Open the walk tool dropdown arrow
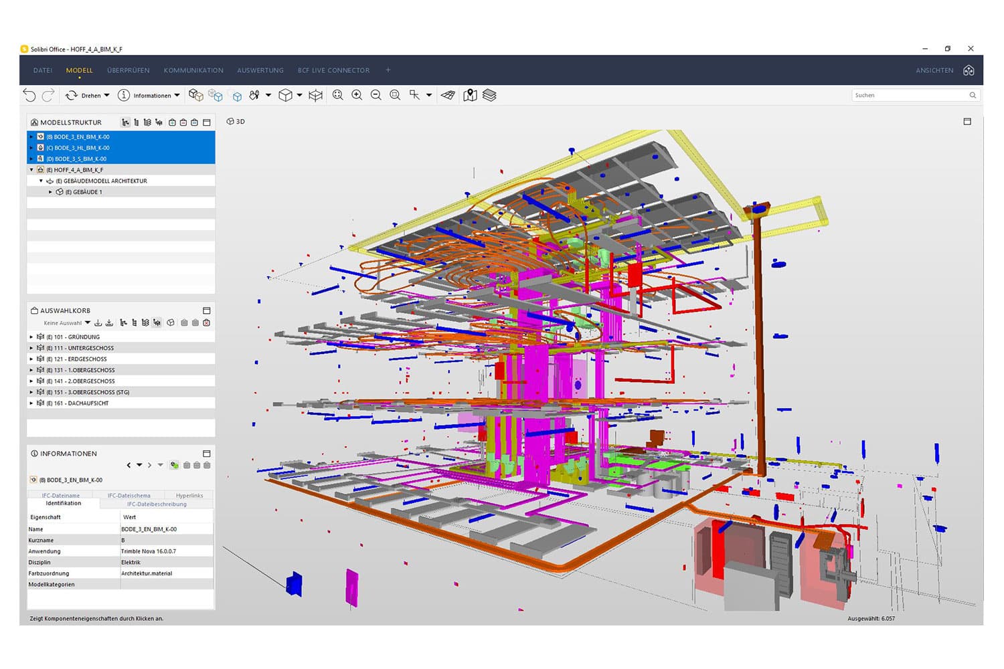This screenshot has height=669, width=1004. pyautogui.click(x=268, y=95)
